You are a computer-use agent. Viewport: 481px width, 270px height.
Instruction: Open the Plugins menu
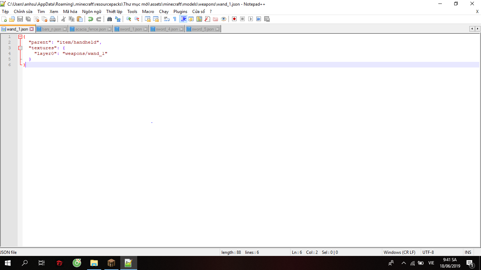pyautogui.click(x=180, y=12)
